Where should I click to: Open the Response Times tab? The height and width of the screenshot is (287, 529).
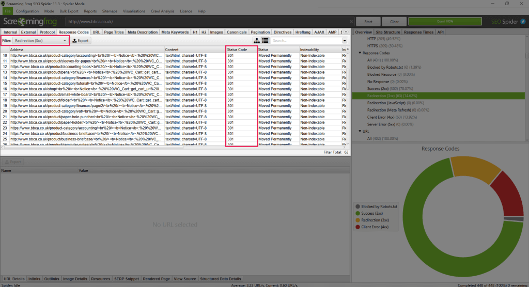(x=418, y=32)
